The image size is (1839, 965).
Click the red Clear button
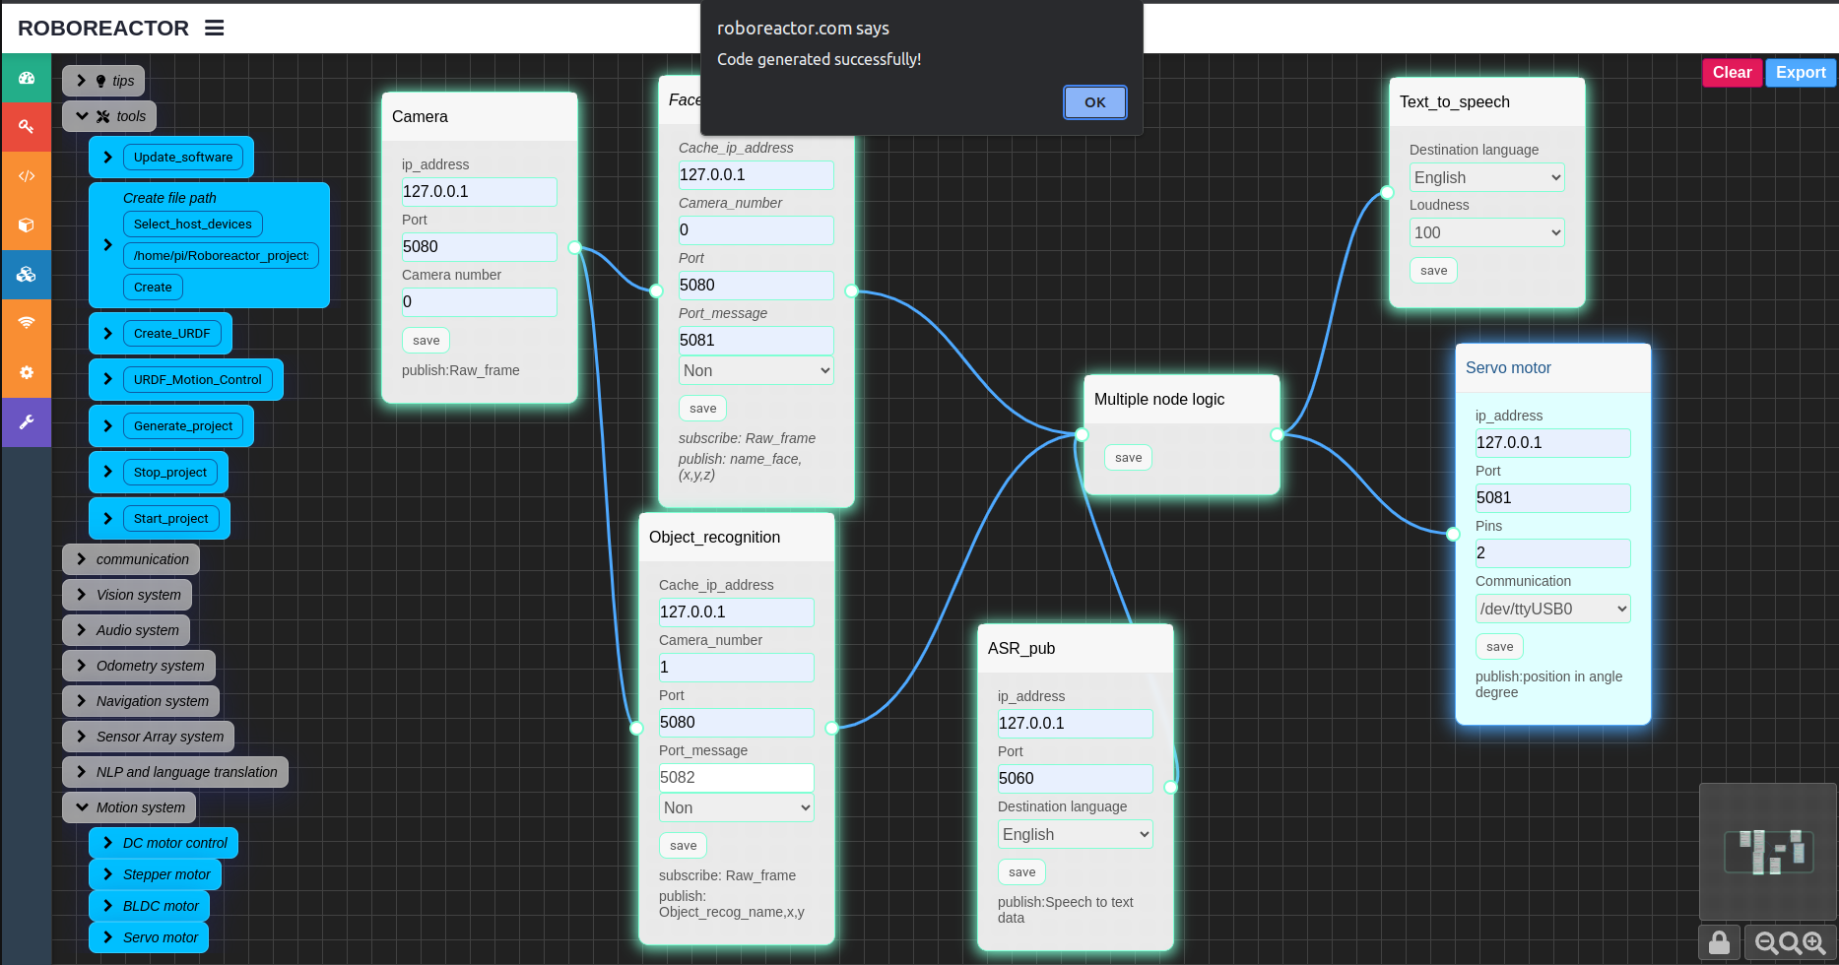(1733, 73)
